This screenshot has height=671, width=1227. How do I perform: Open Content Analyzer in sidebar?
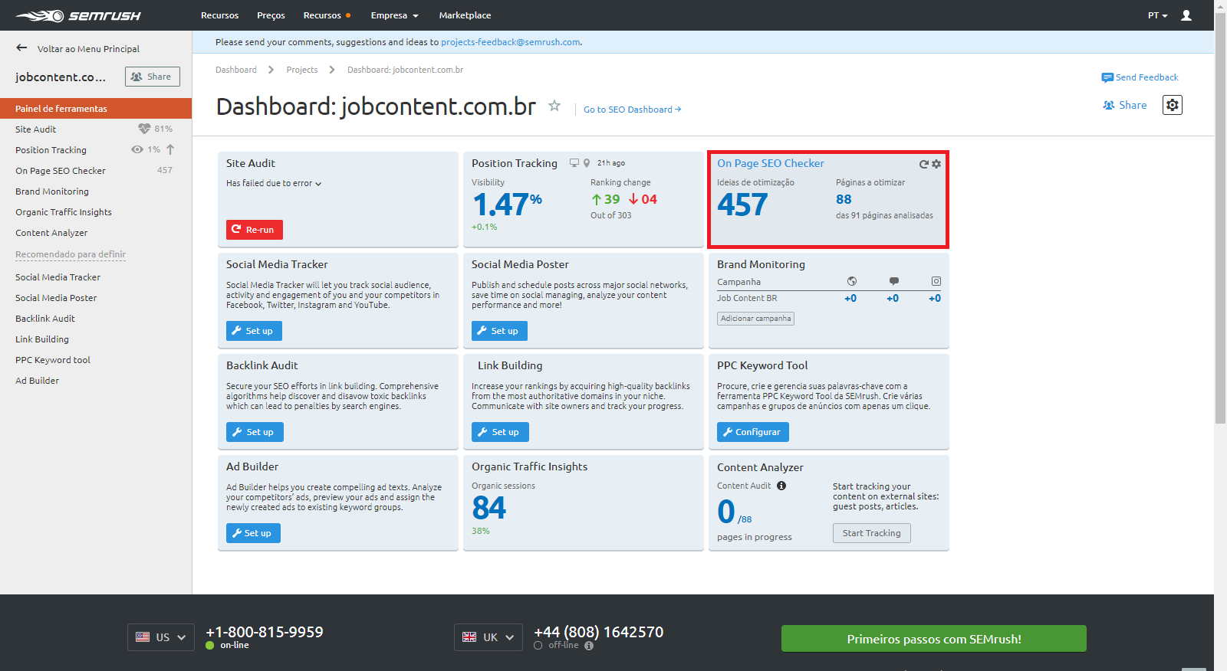[51, 233]
